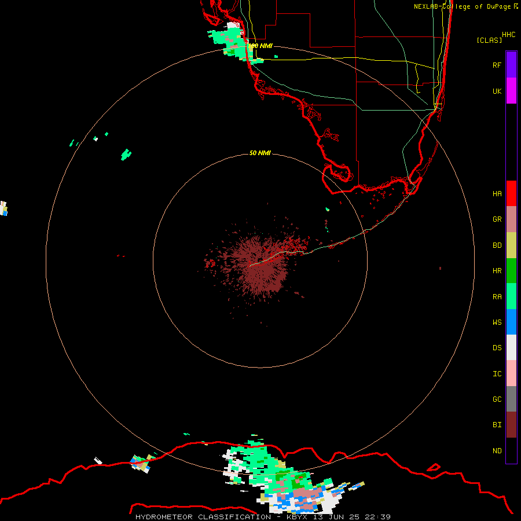Viewport: 521px width, 521px height.
Task: Click the 'GC' legend label
Action: (x=497, y=399)
